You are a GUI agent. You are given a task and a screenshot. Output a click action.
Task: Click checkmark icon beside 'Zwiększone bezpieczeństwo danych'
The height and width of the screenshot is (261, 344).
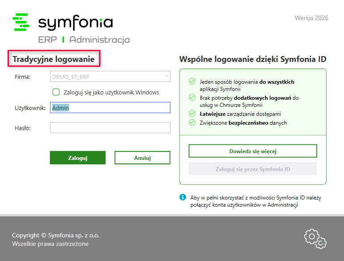pos(192,122)
